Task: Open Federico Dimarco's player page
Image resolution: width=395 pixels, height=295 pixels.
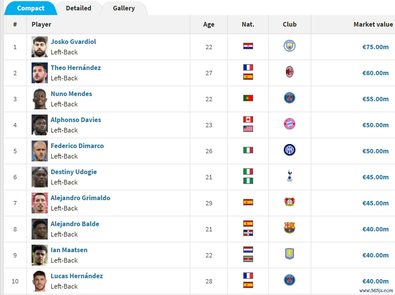Action: (77, 146)
